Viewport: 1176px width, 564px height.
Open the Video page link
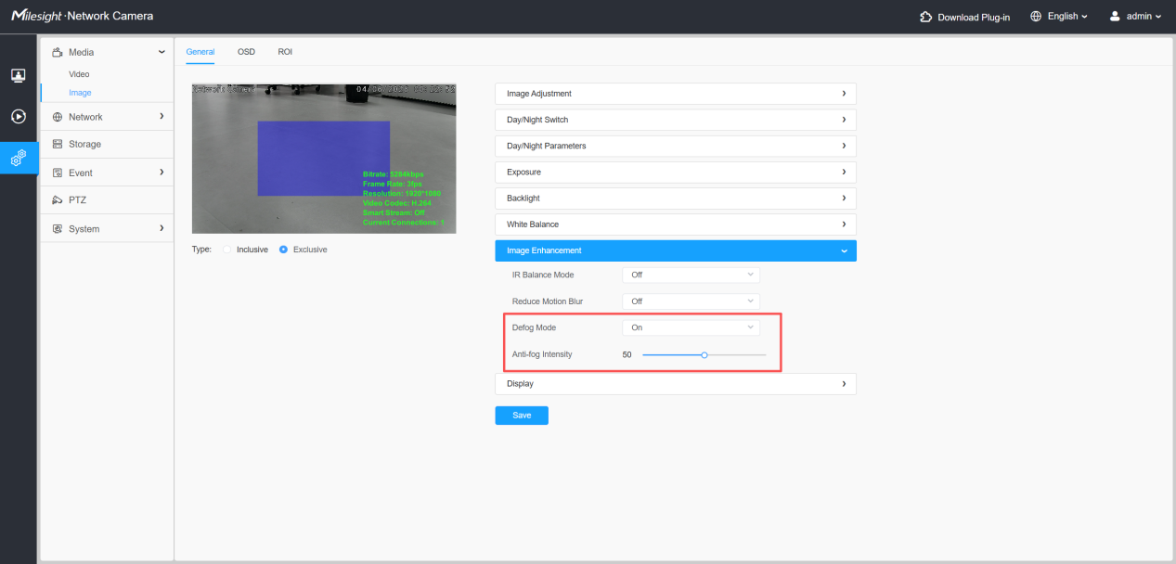click(79, 74)
